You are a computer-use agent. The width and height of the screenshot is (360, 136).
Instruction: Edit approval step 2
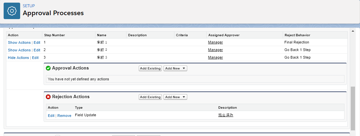coord(37,50)
